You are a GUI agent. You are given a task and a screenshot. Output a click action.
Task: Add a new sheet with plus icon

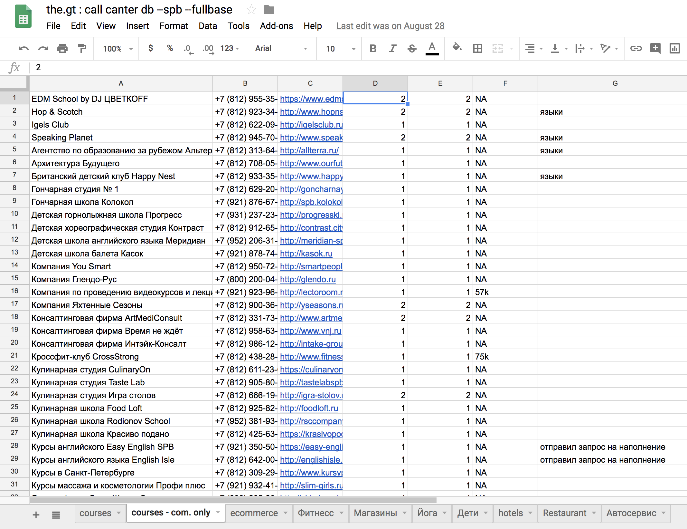pos(36,515)
